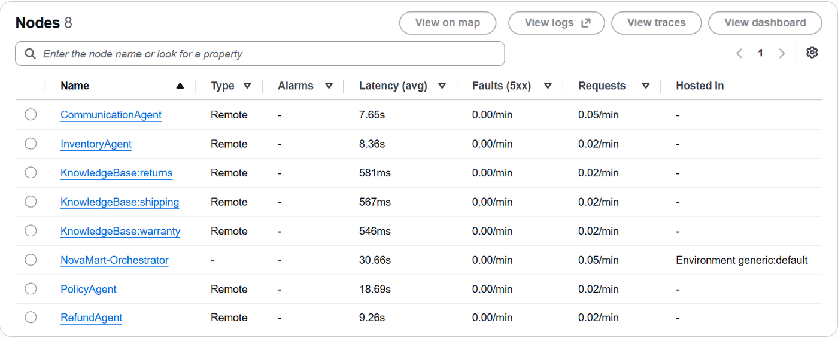Open View logs in new tab
The width and height of the screenshot is (838, 338).
pos(557,23)
